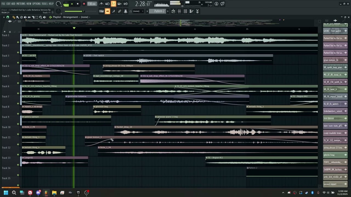Toggle the orange step editing arrow
351x197 pixels.
tap(107, 11)
